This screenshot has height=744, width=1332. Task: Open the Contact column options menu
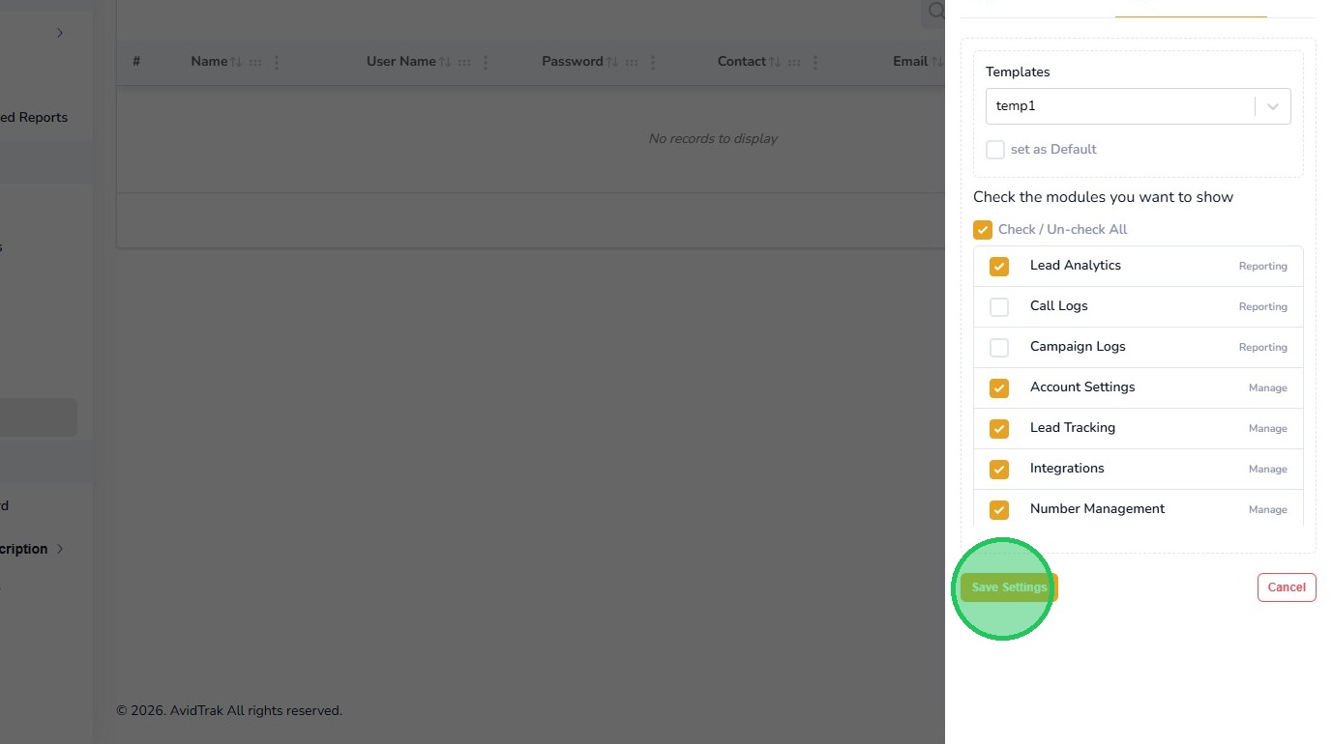(x=815, y=62)
